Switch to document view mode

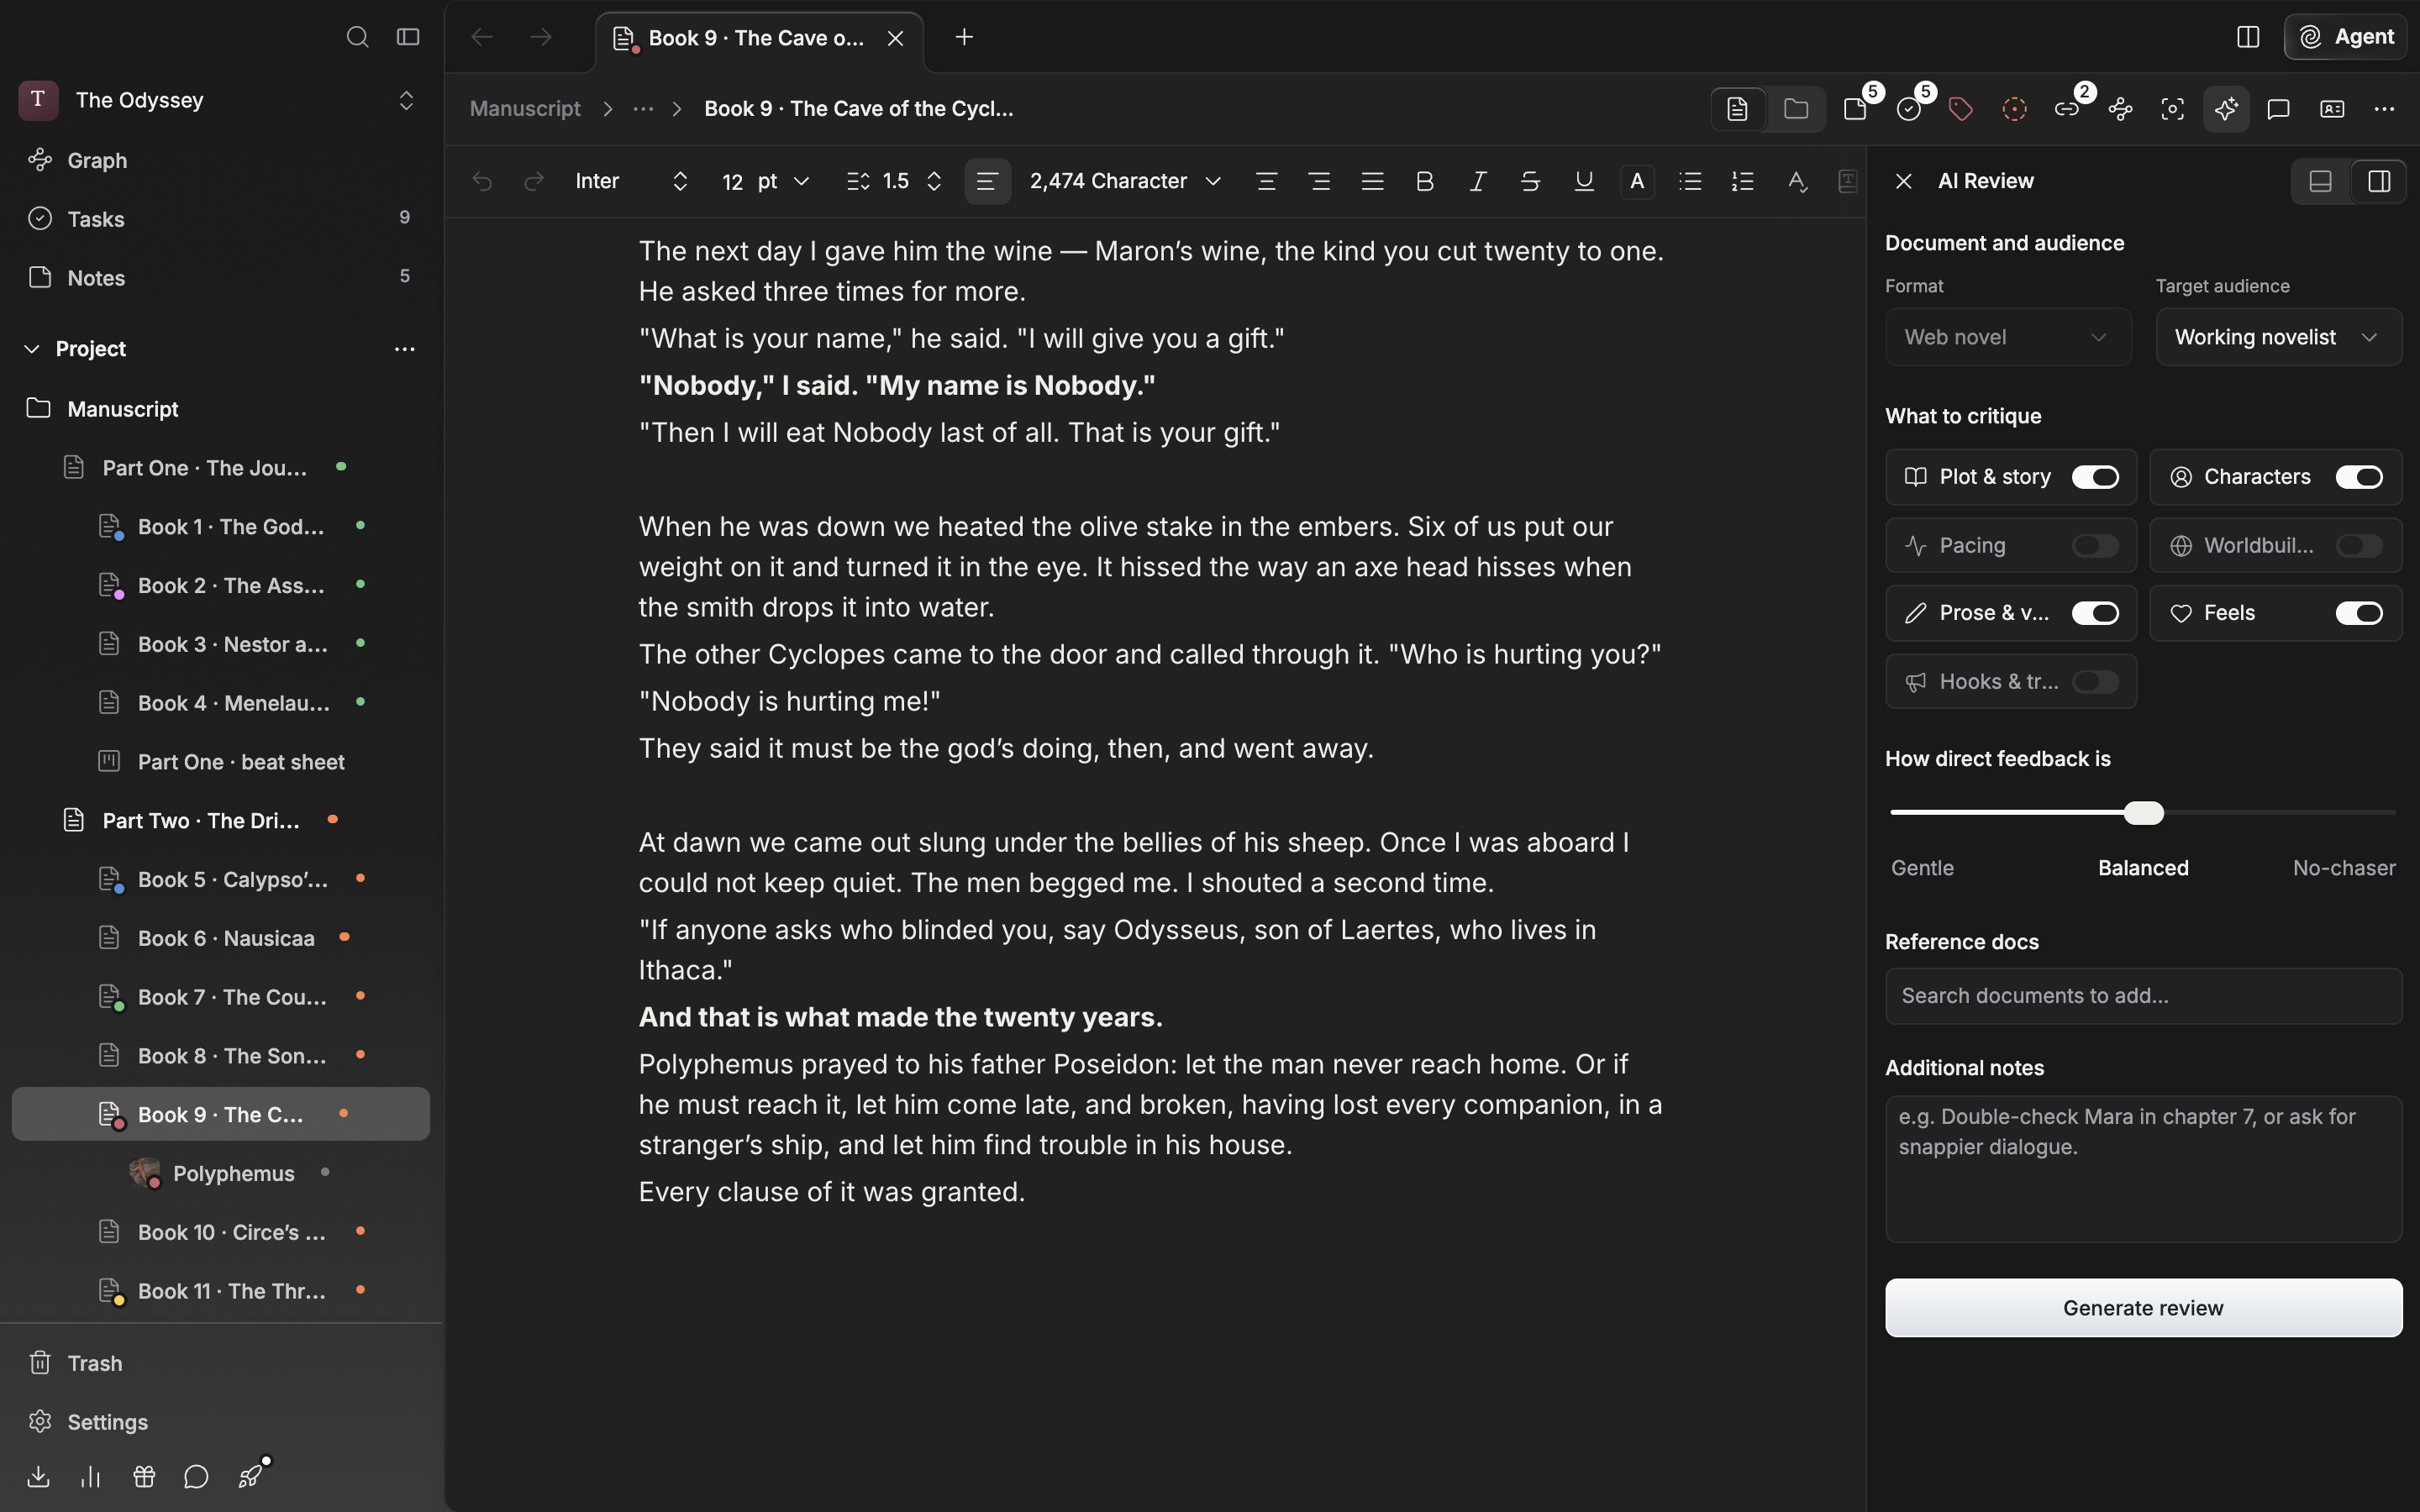coord(1737,109)
